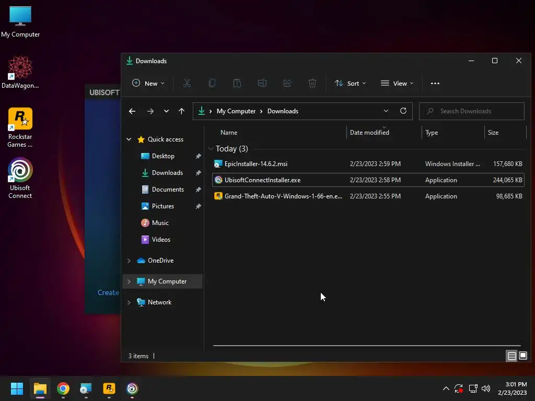Click the Paste clipboard icon
The height and width of the screenshot is (401, 535).
[x=237, y=83]
